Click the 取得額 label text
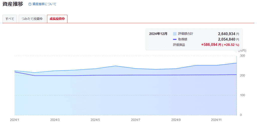 (183, 39)
